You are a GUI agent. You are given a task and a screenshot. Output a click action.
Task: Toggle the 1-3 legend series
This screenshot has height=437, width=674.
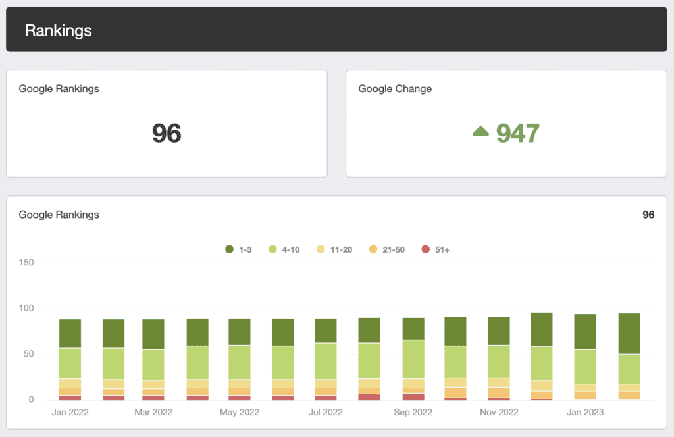(238, 249)
